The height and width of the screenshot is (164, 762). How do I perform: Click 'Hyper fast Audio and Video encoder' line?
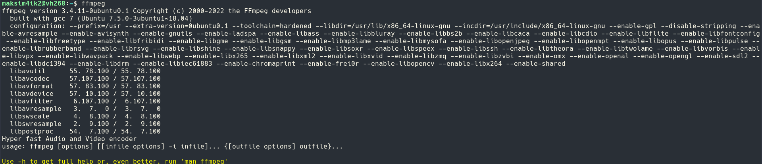click(69, 139)
